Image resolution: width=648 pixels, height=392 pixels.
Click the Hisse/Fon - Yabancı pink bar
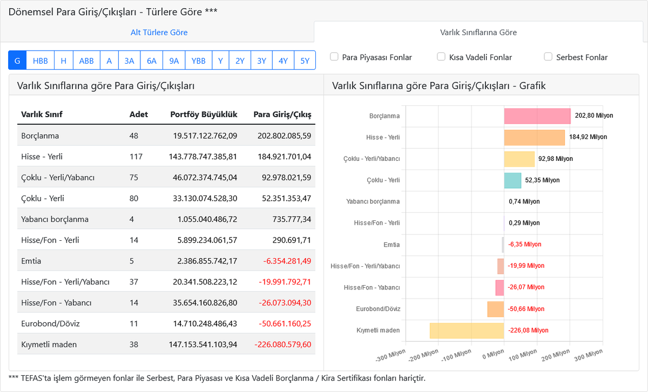[x=500, y=287]
